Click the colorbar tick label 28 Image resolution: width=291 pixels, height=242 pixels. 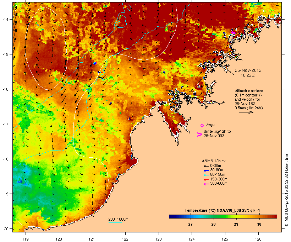[213, 224]
